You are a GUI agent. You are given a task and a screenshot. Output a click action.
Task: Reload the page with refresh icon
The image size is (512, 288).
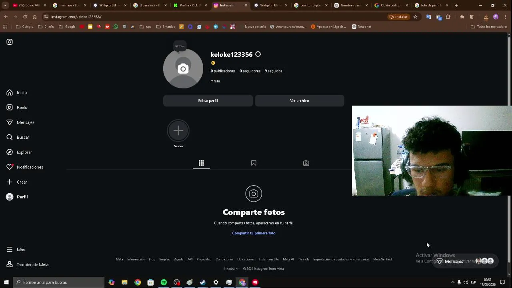pos(25,17)
